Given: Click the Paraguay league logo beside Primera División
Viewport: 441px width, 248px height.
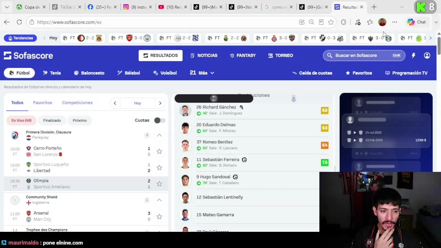Looking at the screenshot, I should (14, 135).
